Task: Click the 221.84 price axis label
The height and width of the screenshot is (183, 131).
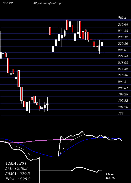Action: pos(123,56)
